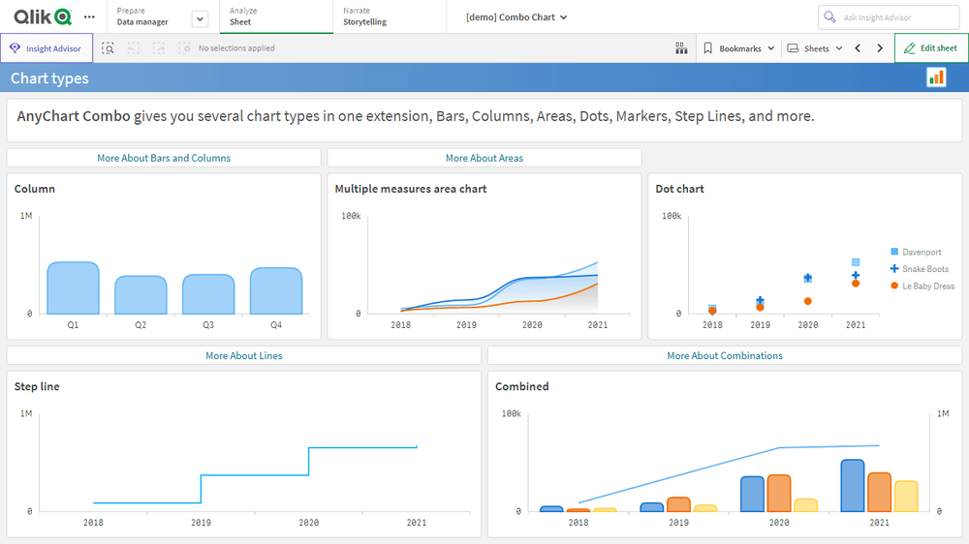Click the Insight Advisor button
The image size is (969, 544).
(47, 48)
